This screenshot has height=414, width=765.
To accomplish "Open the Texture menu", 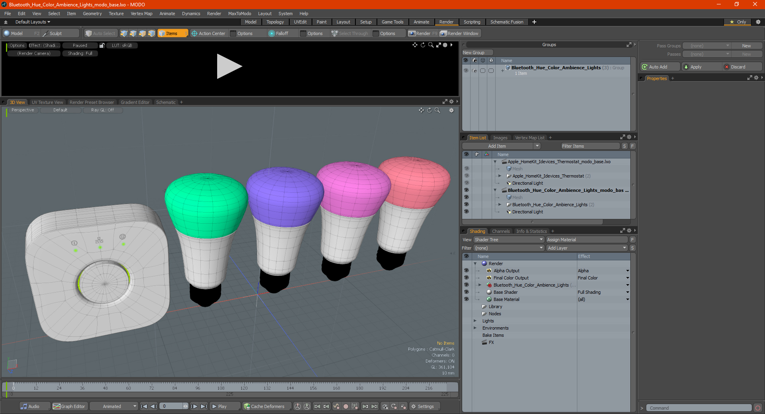I will pyautogui.click(x=116, y=14).
